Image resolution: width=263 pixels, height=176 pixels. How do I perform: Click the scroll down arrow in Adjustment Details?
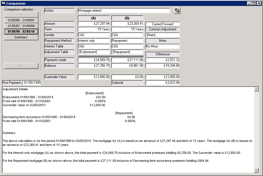click(256, 170)
